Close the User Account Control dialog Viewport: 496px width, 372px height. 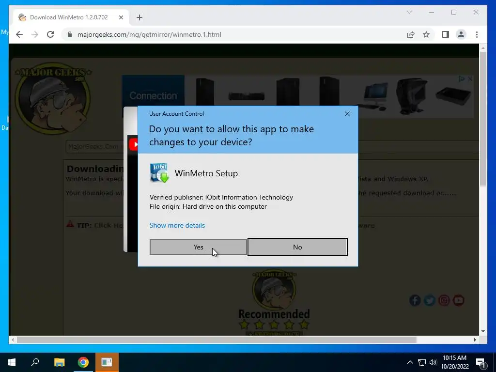[x=347, y=114]
